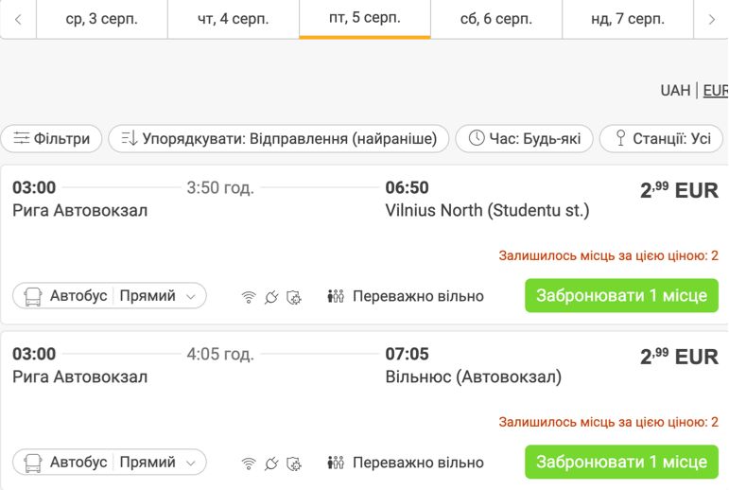Expand Автобус Прямий details of the first trip

[110, 295]
